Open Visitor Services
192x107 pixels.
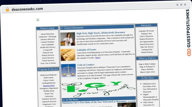48,60
